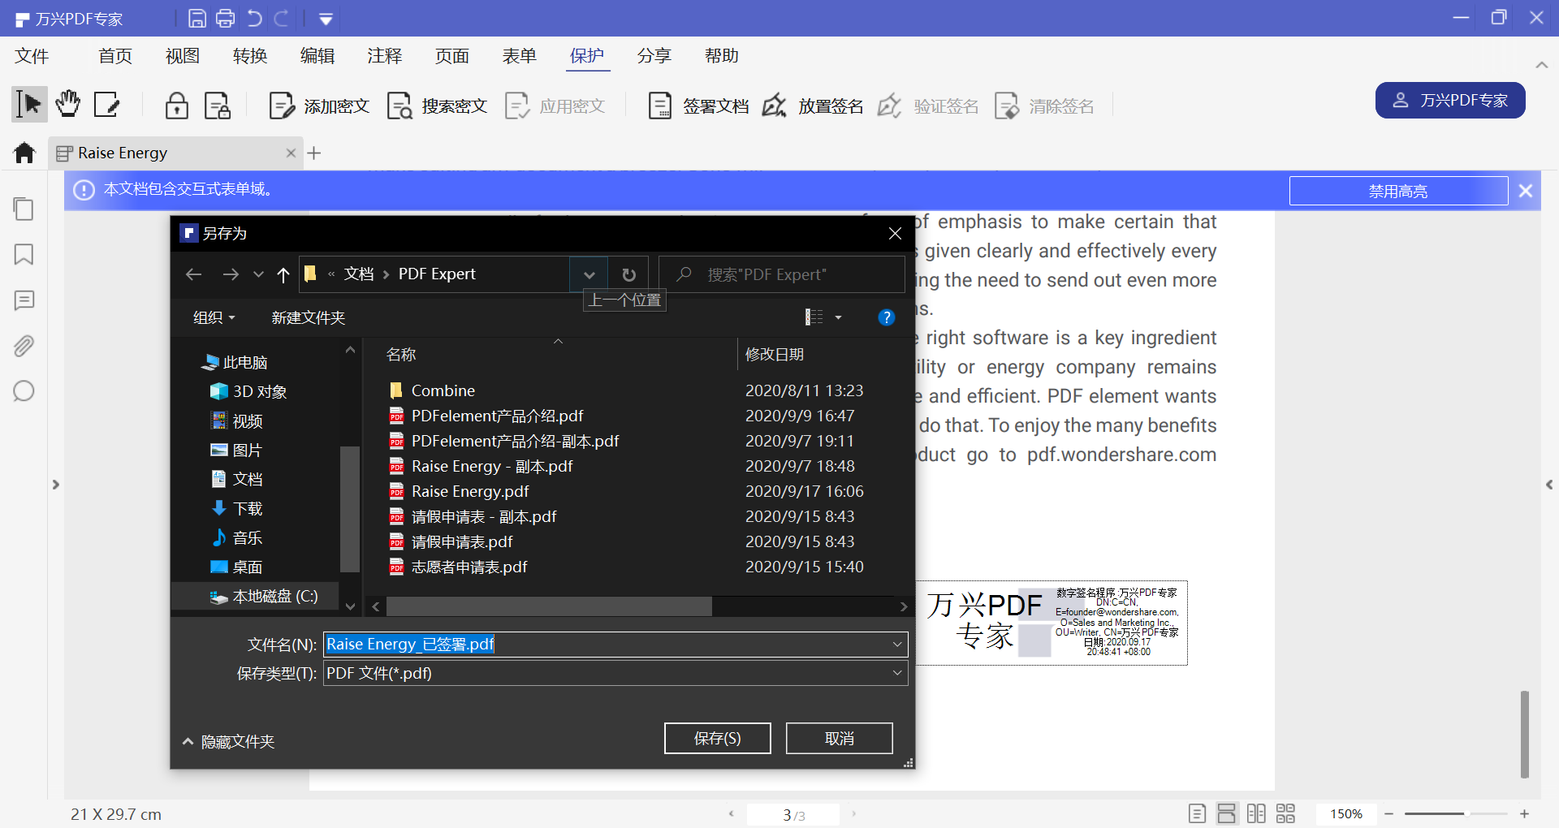The height and width of the screenshot is (828, 1559).
Task: Click the 保存(S) Save button
Action: coord(717,738)
